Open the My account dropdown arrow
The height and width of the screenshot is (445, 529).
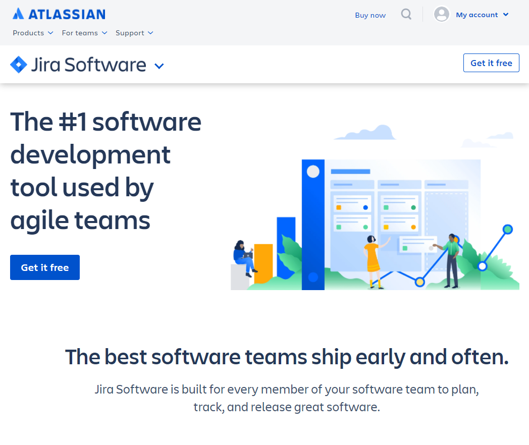(506, 15)
